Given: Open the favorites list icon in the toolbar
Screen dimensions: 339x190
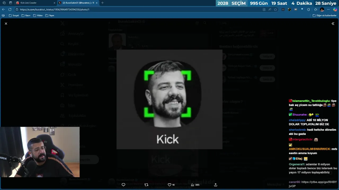Looking at the screenshot, I should tap(316, 9).
